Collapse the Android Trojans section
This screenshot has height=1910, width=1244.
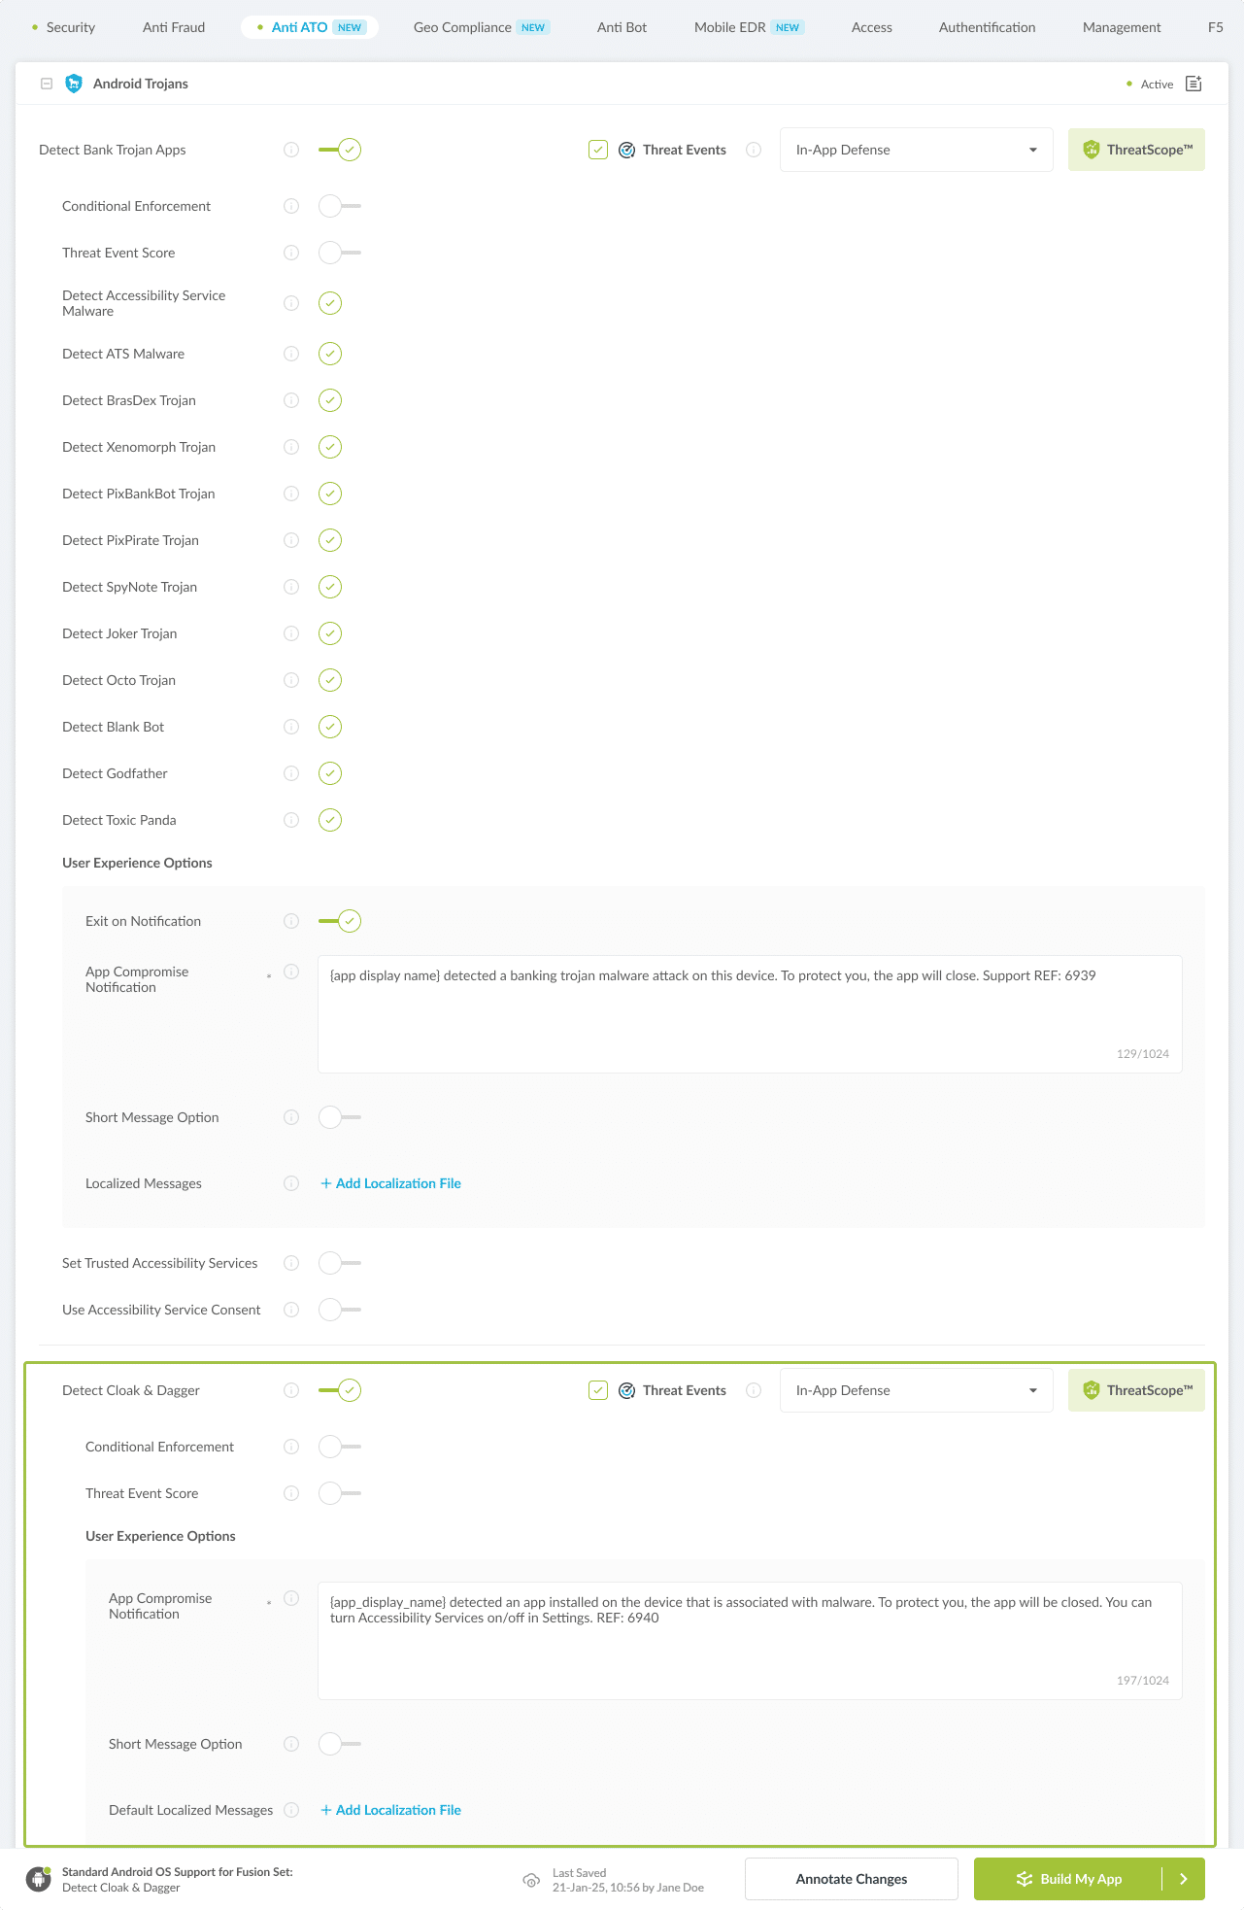pyautogui.click(x=46, y=84)
